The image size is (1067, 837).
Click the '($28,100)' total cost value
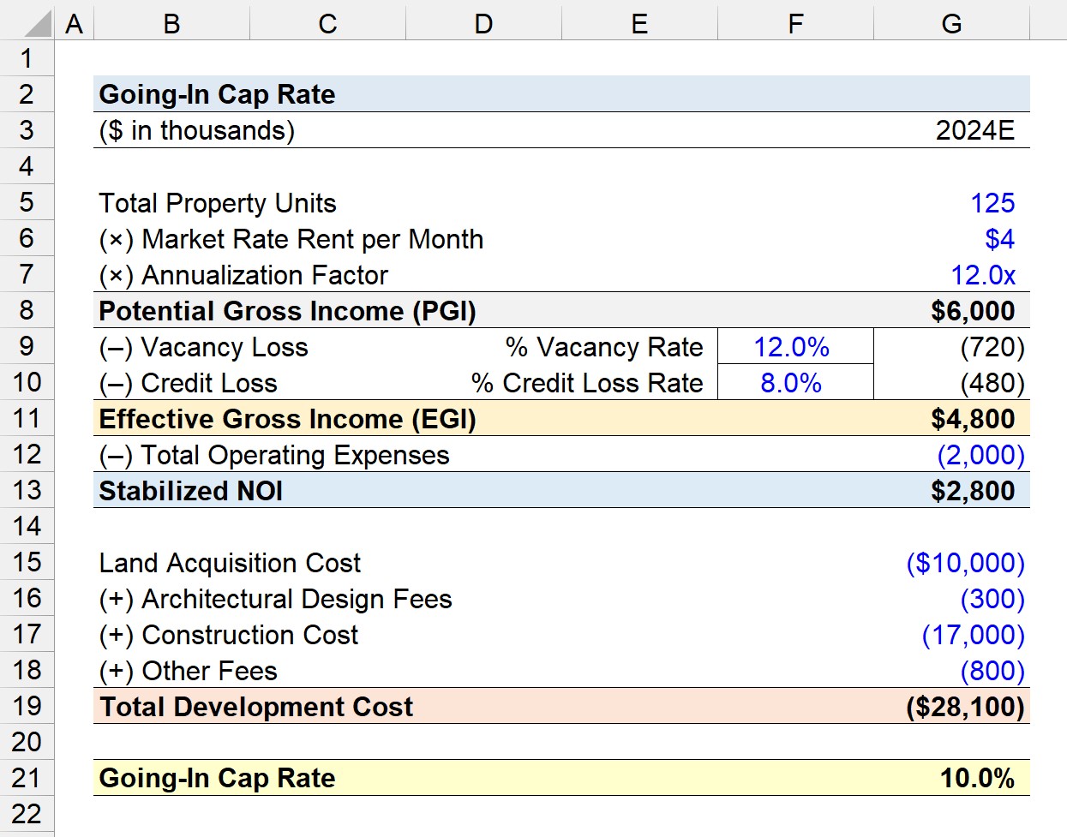966,707
